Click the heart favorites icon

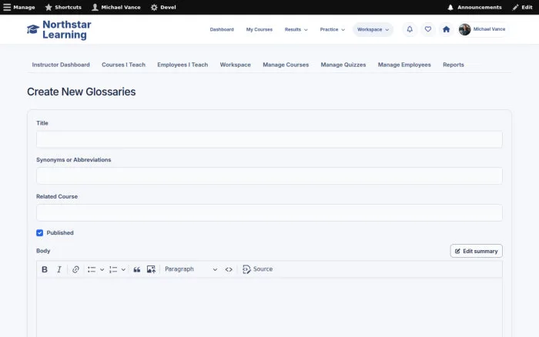pyautogui.click(x=428, y=29)
